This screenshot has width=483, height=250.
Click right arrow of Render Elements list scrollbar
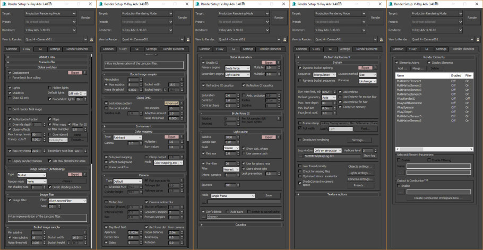(472, 149)
